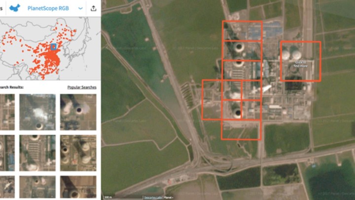355x200 pixels.
Task: Select middle-row left thumbnail with blue roofs
Action: click(7, 153)
